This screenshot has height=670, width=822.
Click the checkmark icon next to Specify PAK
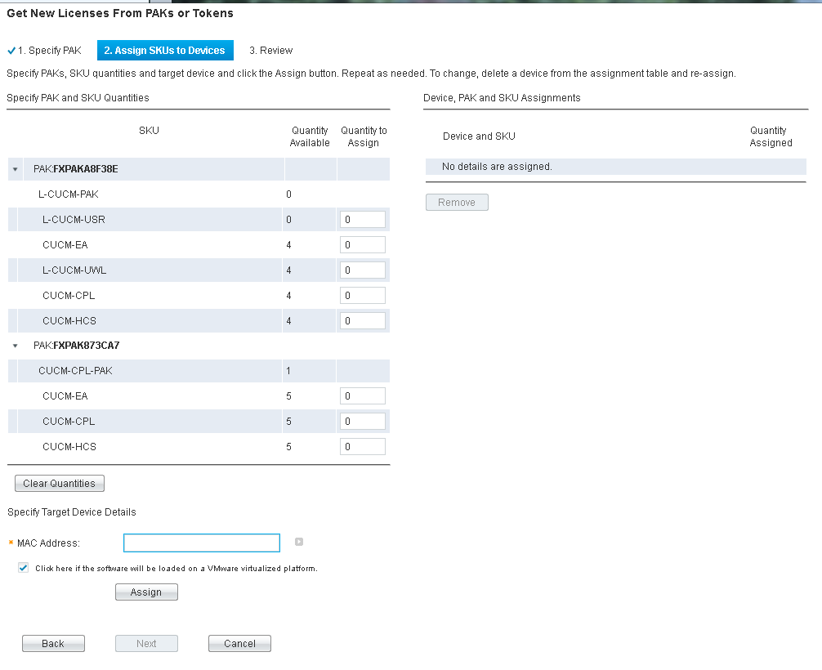tap(11, 51)
